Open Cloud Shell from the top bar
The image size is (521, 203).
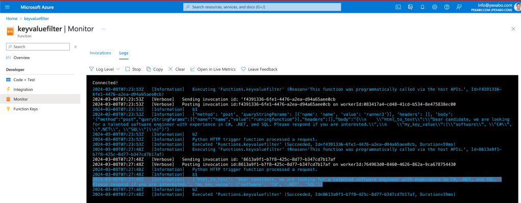coord(398,7)
